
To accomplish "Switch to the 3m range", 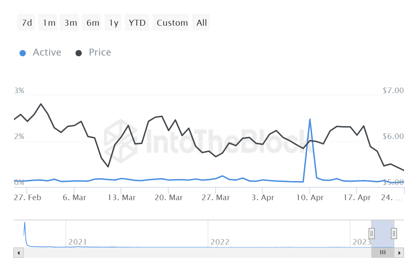I will coord(70,23).
